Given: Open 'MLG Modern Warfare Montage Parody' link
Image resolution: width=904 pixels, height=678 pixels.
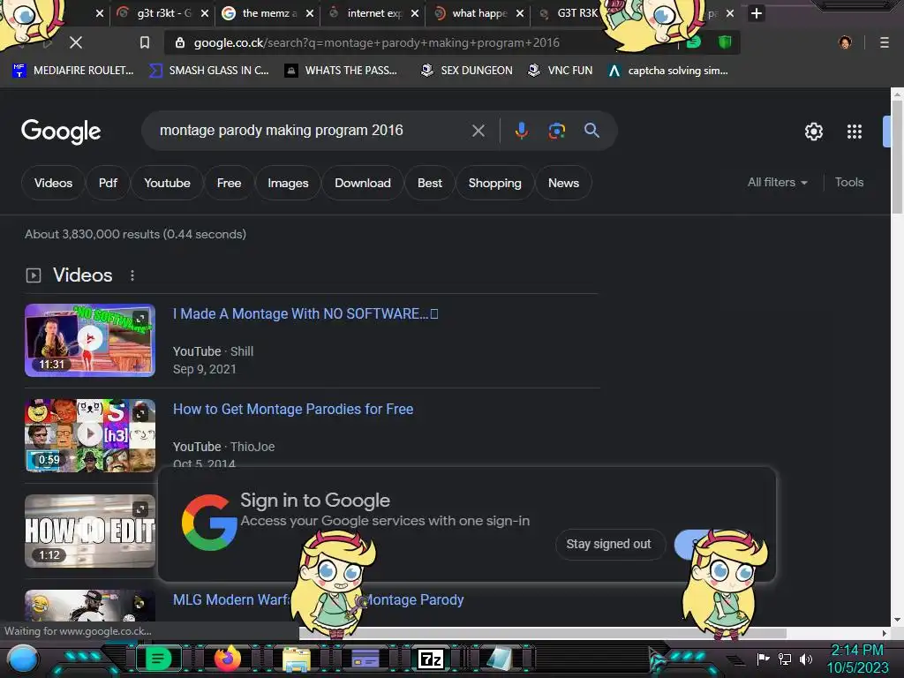Looking at the screenshot, I should 318,599.
